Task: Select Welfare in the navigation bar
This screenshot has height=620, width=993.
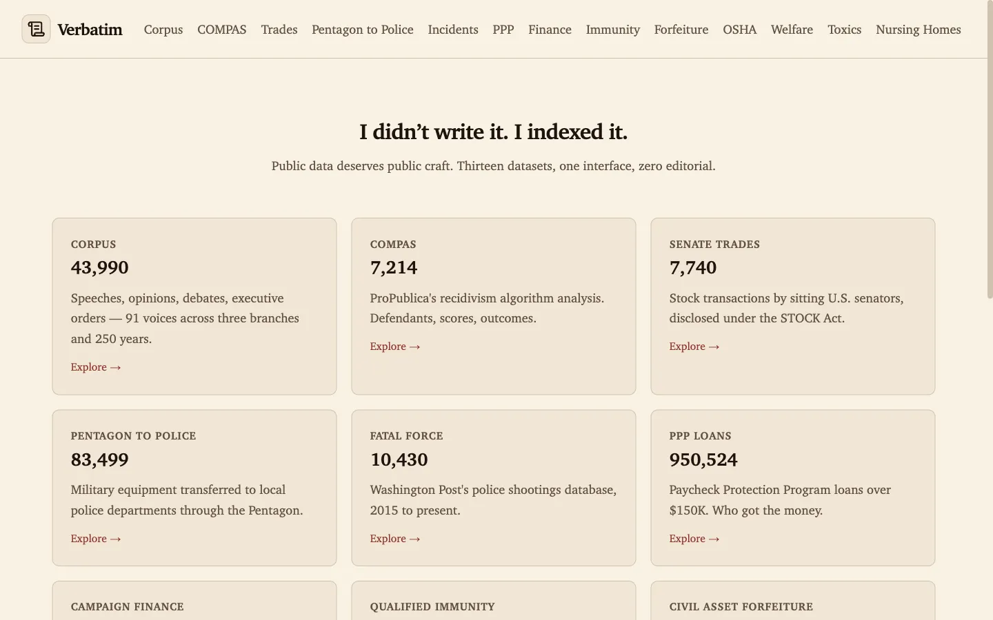Action: [x=791, y=30]
